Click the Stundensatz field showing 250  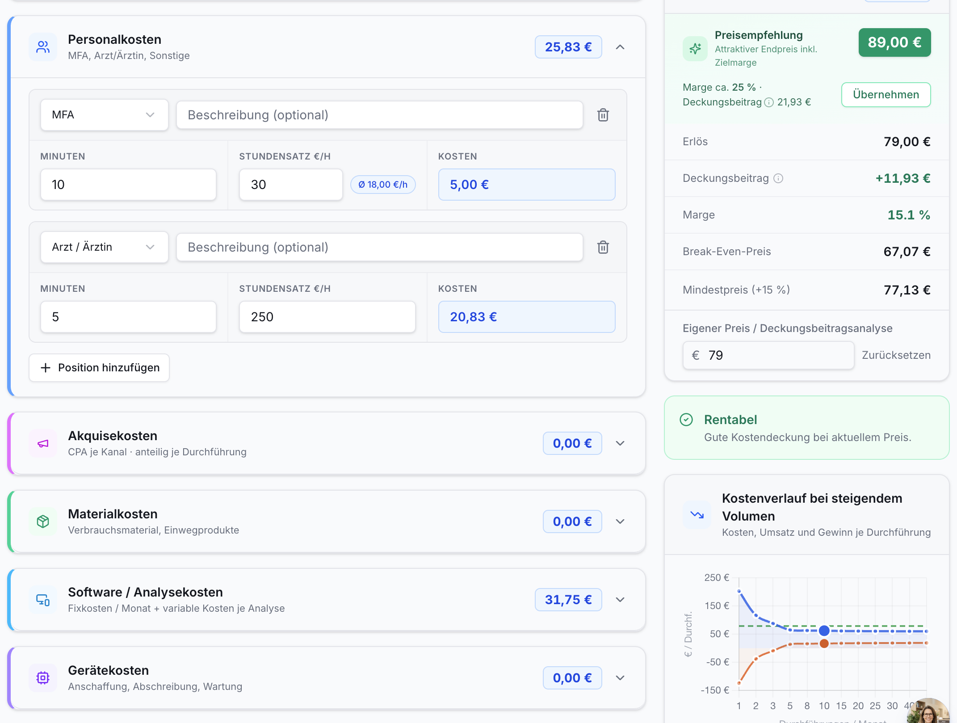pos(327,317)
